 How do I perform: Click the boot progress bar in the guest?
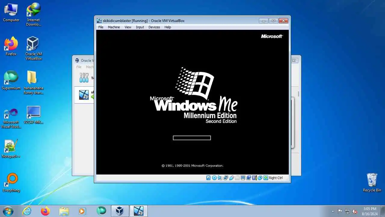coord(192,138)
